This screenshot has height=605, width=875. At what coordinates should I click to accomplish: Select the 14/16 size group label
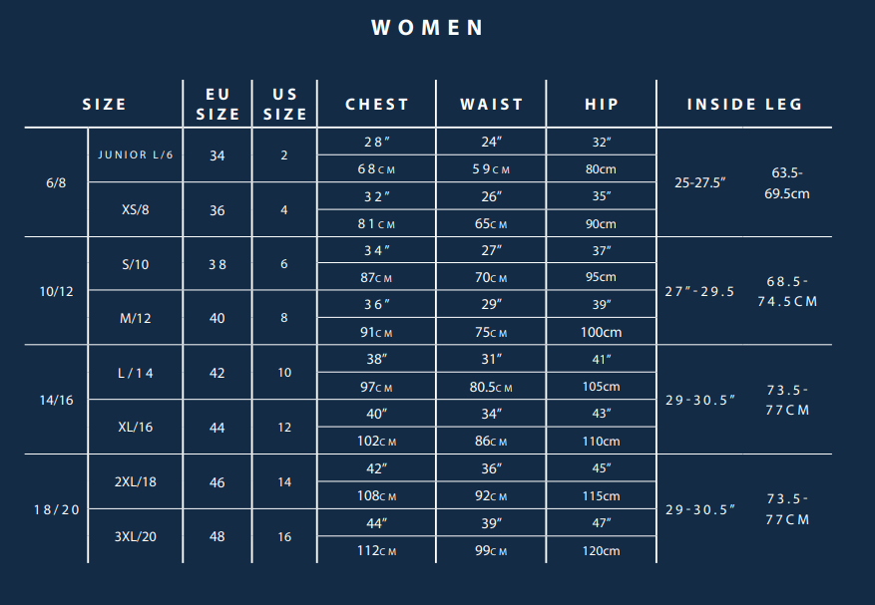point(56,400)
